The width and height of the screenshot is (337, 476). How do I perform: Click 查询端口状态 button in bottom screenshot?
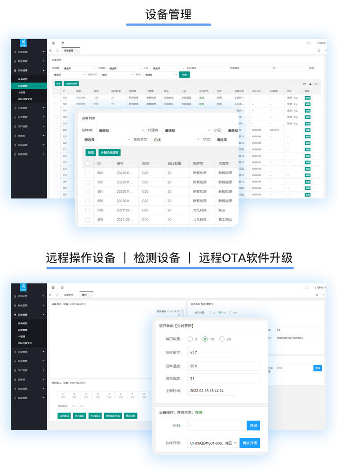coord(113,415)
